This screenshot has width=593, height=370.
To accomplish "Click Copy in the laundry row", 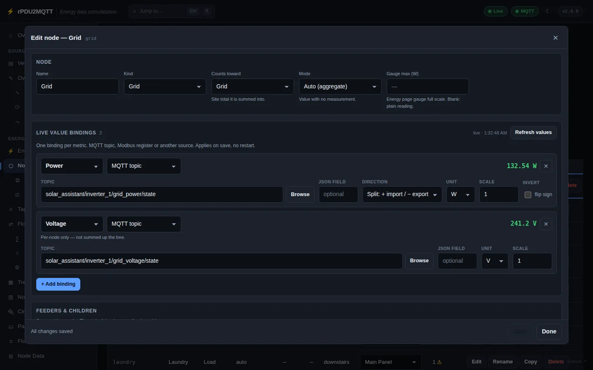I will coord(530,362).
